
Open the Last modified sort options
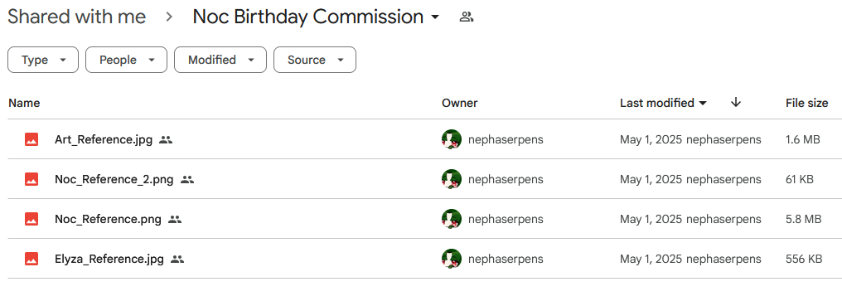[x=663, y=103]
